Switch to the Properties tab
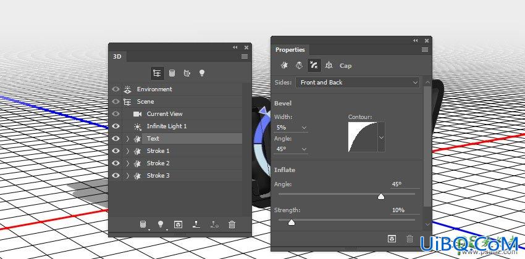This screenshot has height=259, width=525. pos(290,50)
